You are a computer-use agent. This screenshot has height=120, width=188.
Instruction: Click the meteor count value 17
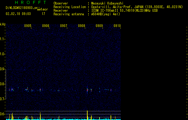43,14
